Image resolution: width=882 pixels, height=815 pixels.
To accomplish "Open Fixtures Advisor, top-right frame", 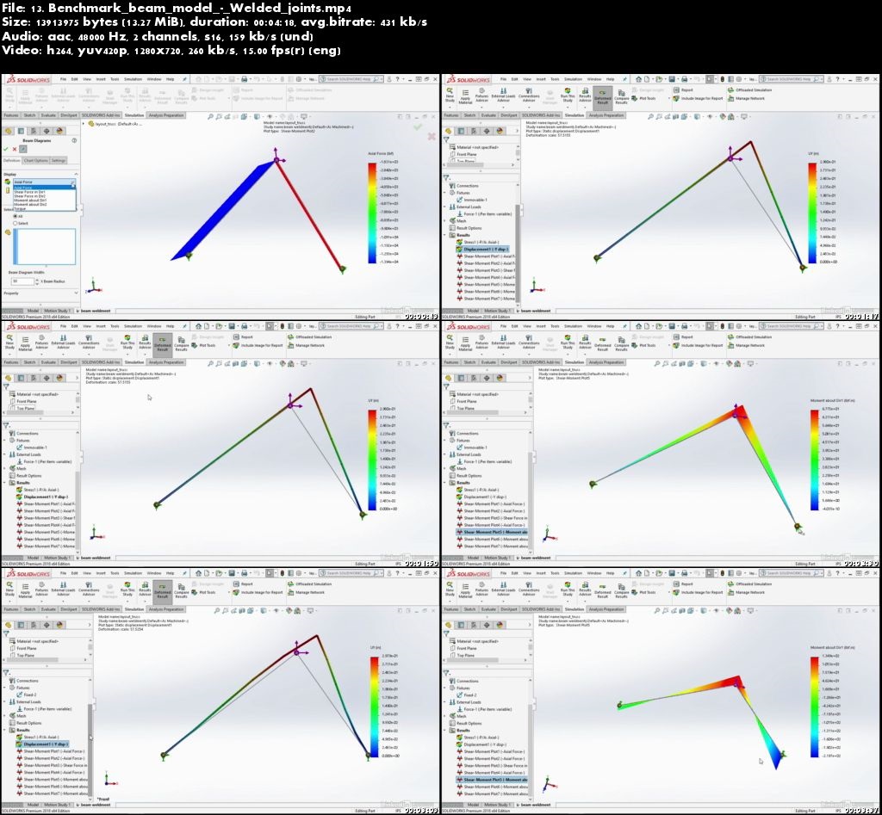I will point(482,96).
